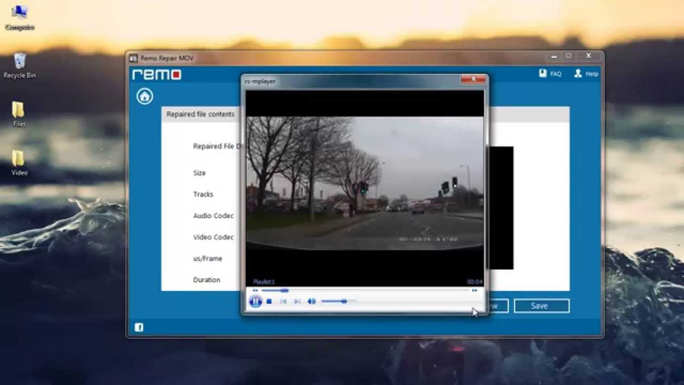Minimize the Remo Repair MOV window
Screen dimensions: 684x385
pyautogui.click(x=553, y=56)
